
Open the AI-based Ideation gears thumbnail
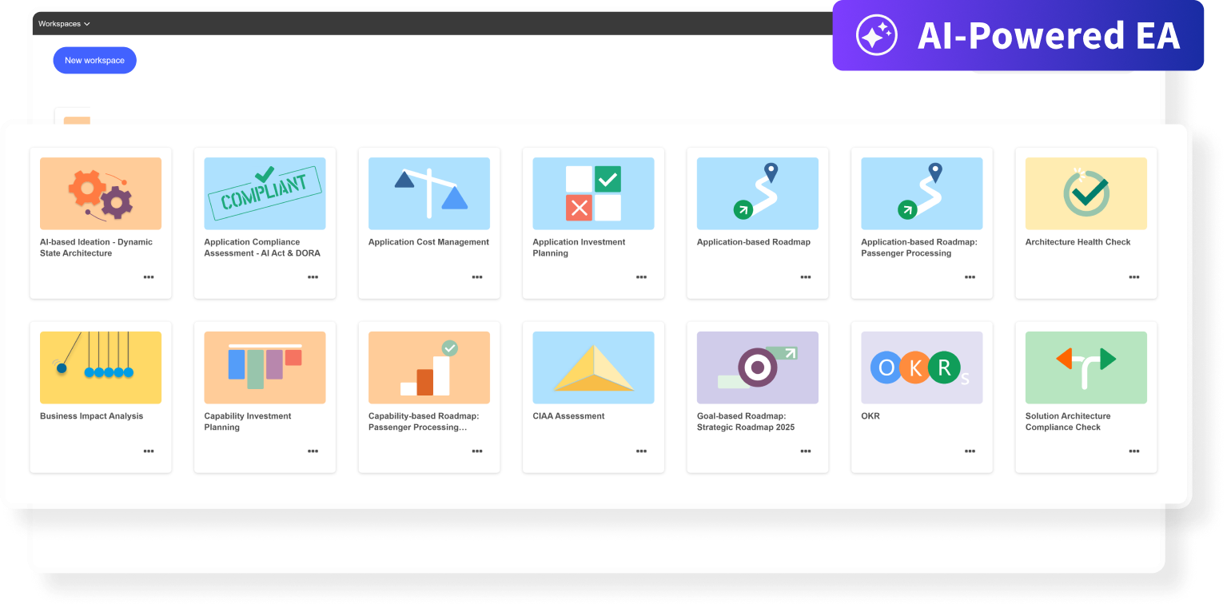(101, 193)
